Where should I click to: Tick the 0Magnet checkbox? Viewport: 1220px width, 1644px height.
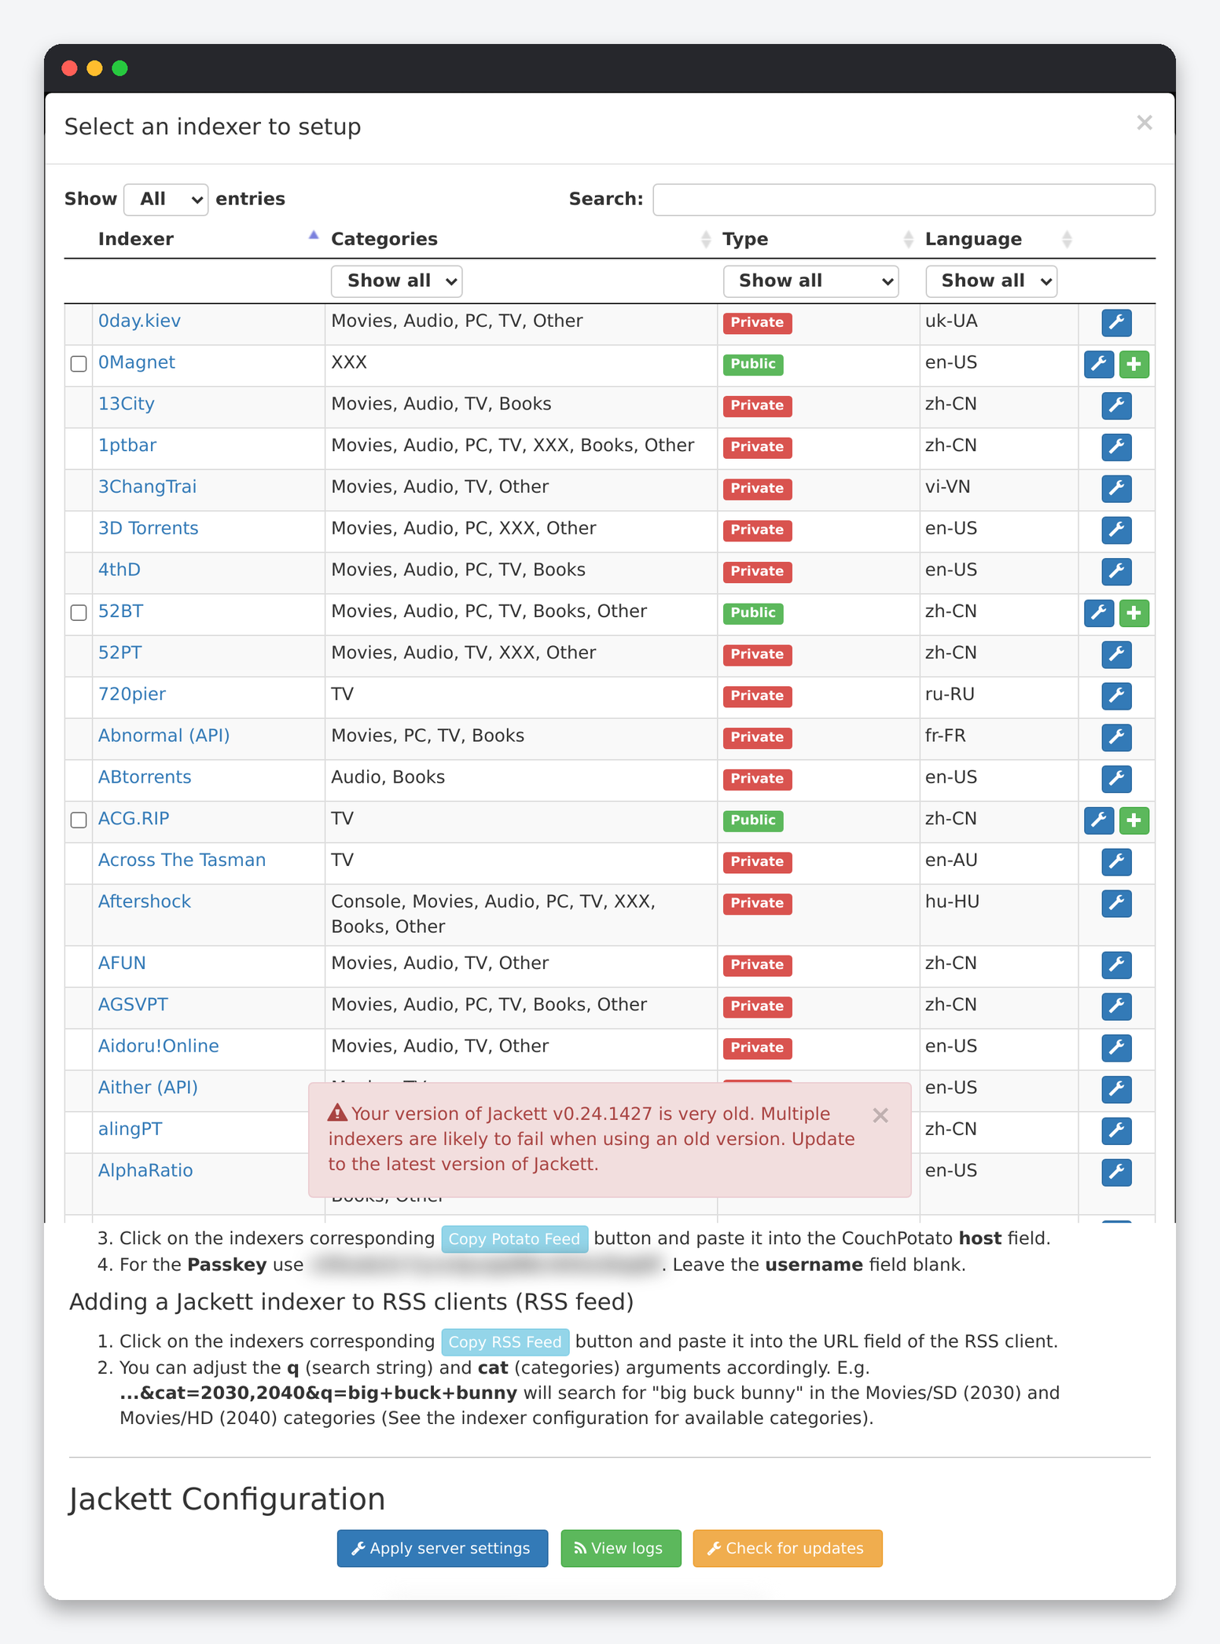coord(79,364)
